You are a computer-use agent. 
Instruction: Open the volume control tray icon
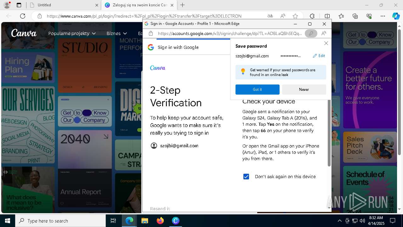click(x=362, y=221)
